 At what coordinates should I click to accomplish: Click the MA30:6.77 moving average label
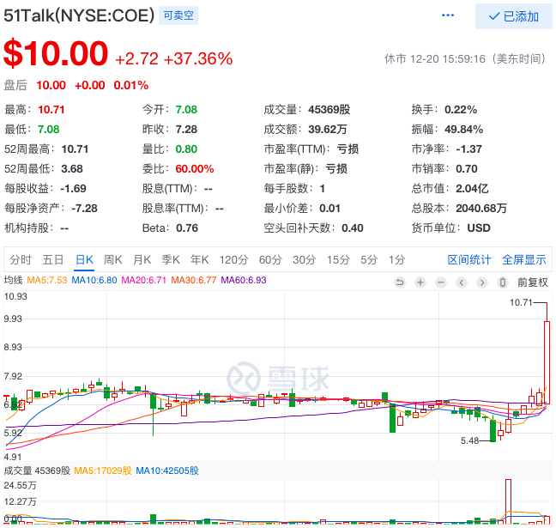click(x=194, y=280)
